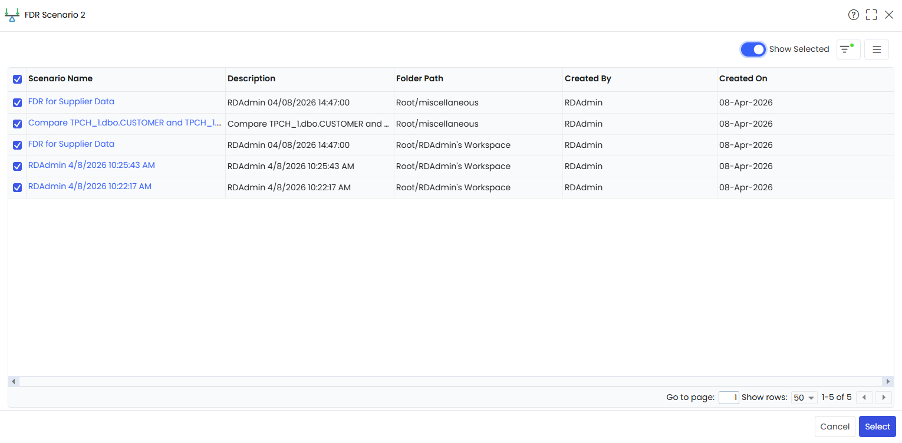This screenshot has width=902, height=443.
Task: Open Compare TPCH_1.dbo.CUSTOMER scenario link
Action: pos(125,123)
